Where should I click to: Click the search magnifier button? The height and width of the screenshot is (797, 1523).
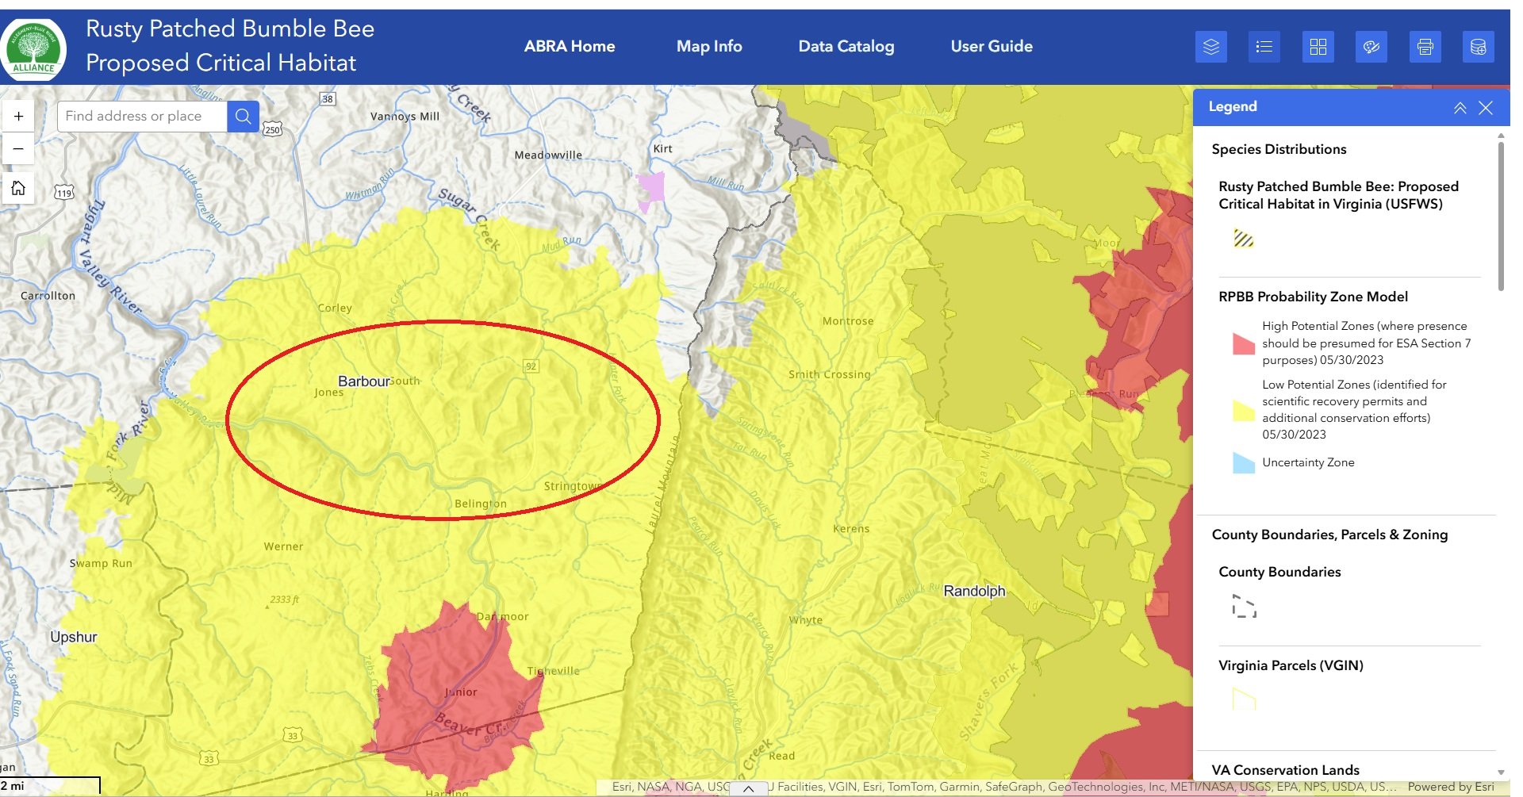point(244,116)
